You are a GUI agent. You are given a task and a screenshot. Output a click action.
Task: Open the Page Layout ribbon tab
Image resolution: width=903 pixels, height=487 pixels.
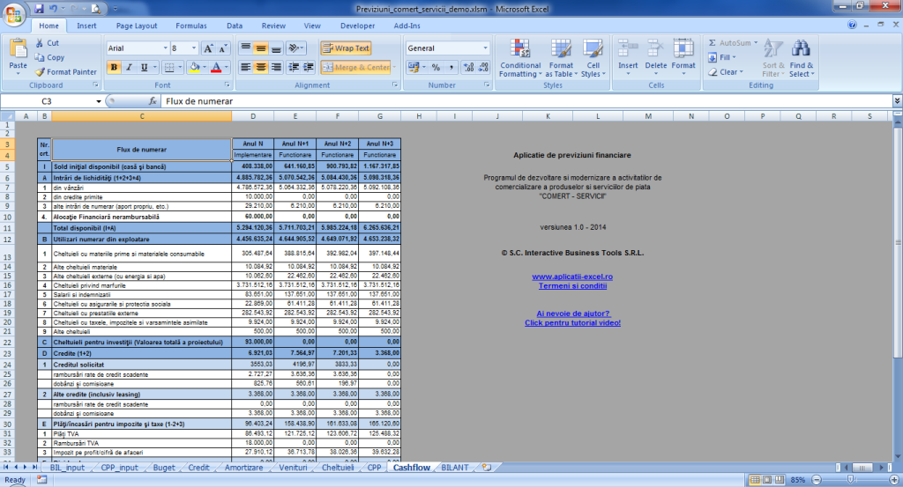tap(137, 26)
